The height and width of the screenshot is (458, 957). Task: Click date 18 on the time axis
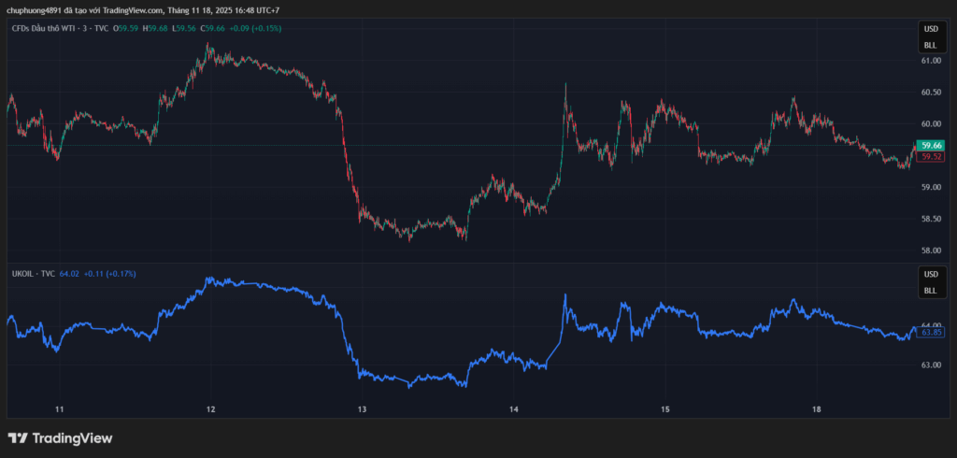[x=816, y=409]
